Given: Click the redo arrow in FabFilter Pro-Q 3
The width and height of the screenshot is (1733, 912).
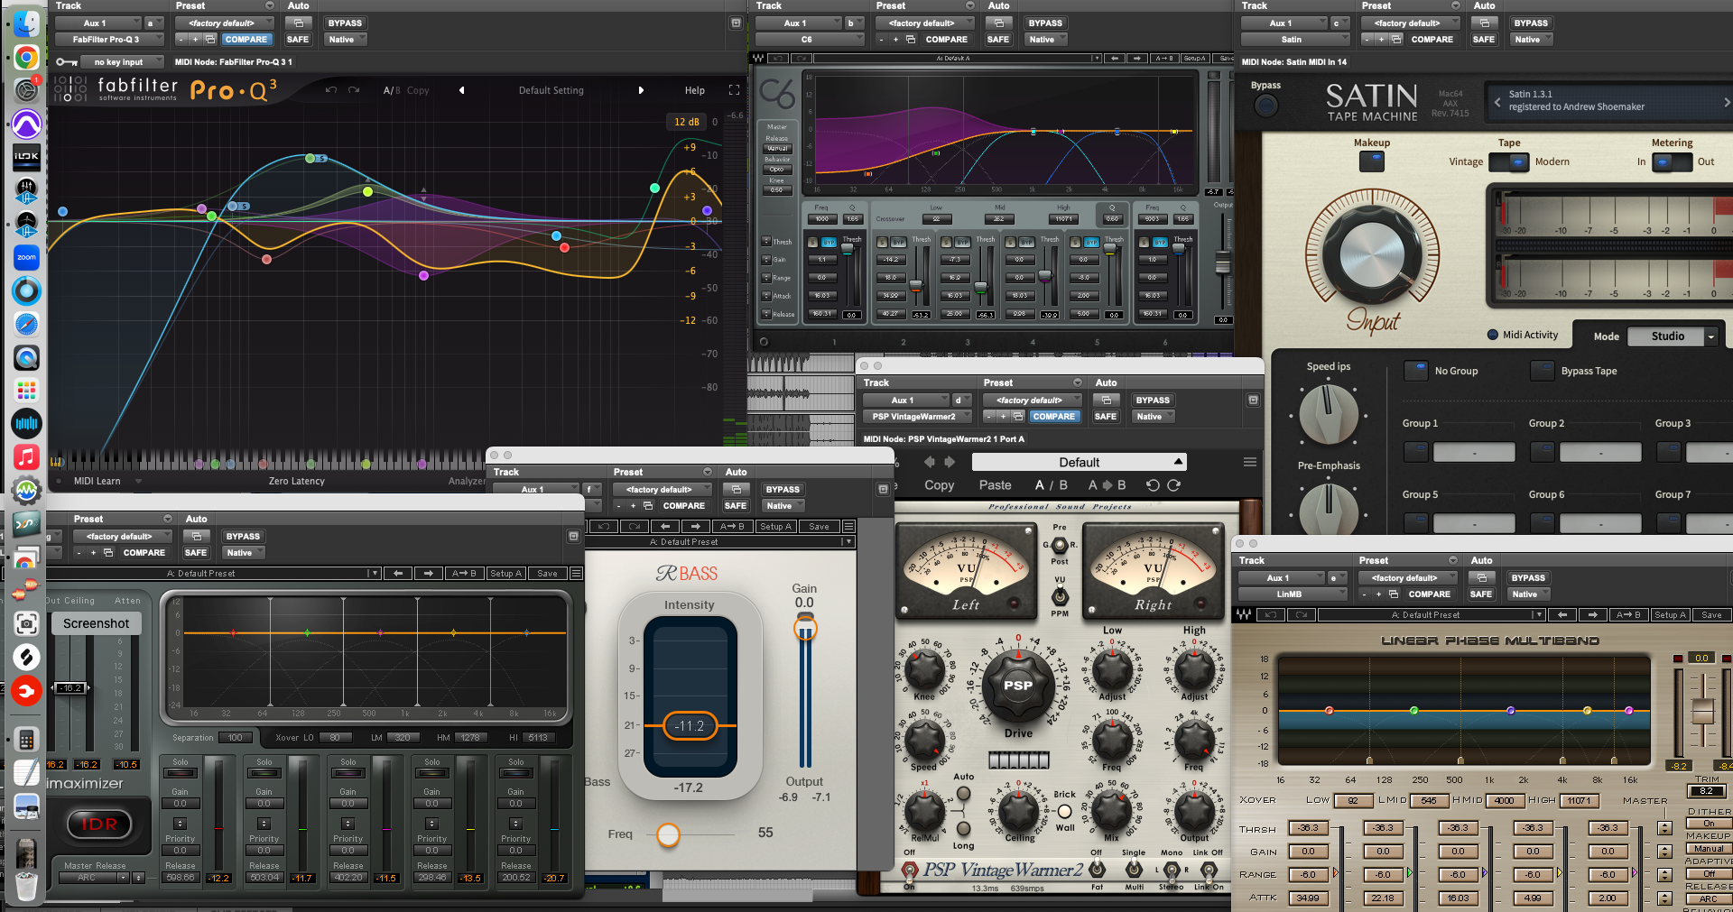Looking at the screenshot, I should coord(354,90).
